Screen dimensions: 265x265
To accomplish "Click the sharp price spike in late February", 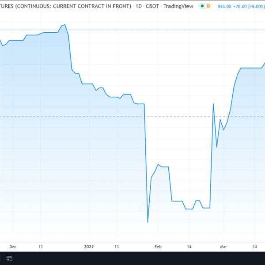I will coord(213,104).
